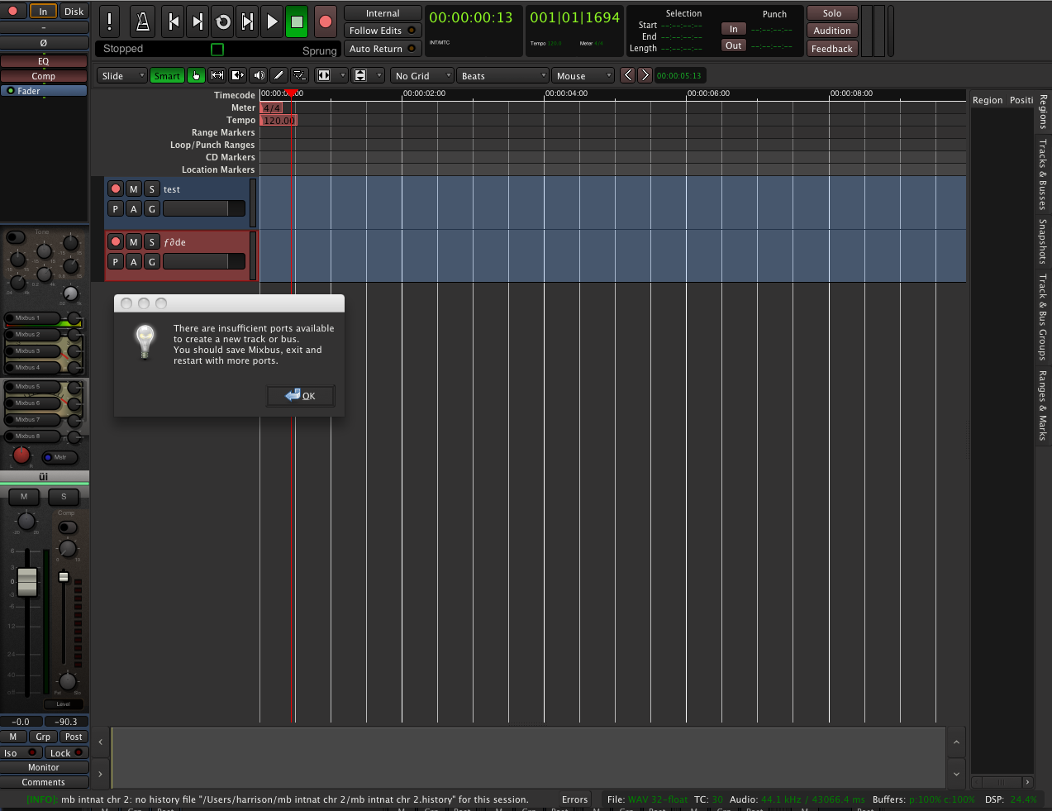1052x811 pixels.
Task: Select the speaker Audition tool
Action: pos(259,75)
